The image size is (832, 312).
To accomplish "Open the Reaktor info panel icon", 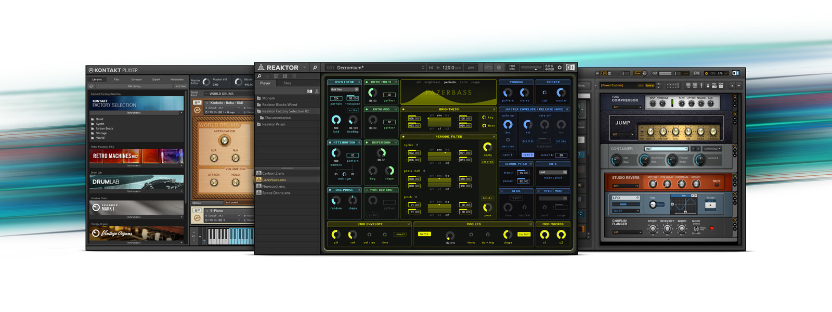I will click(x=499, y=68).
